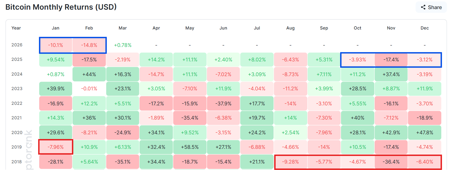Select the +47.8% December 2020 cell
Screen dimensions: 452x170
tap(424, 132)
